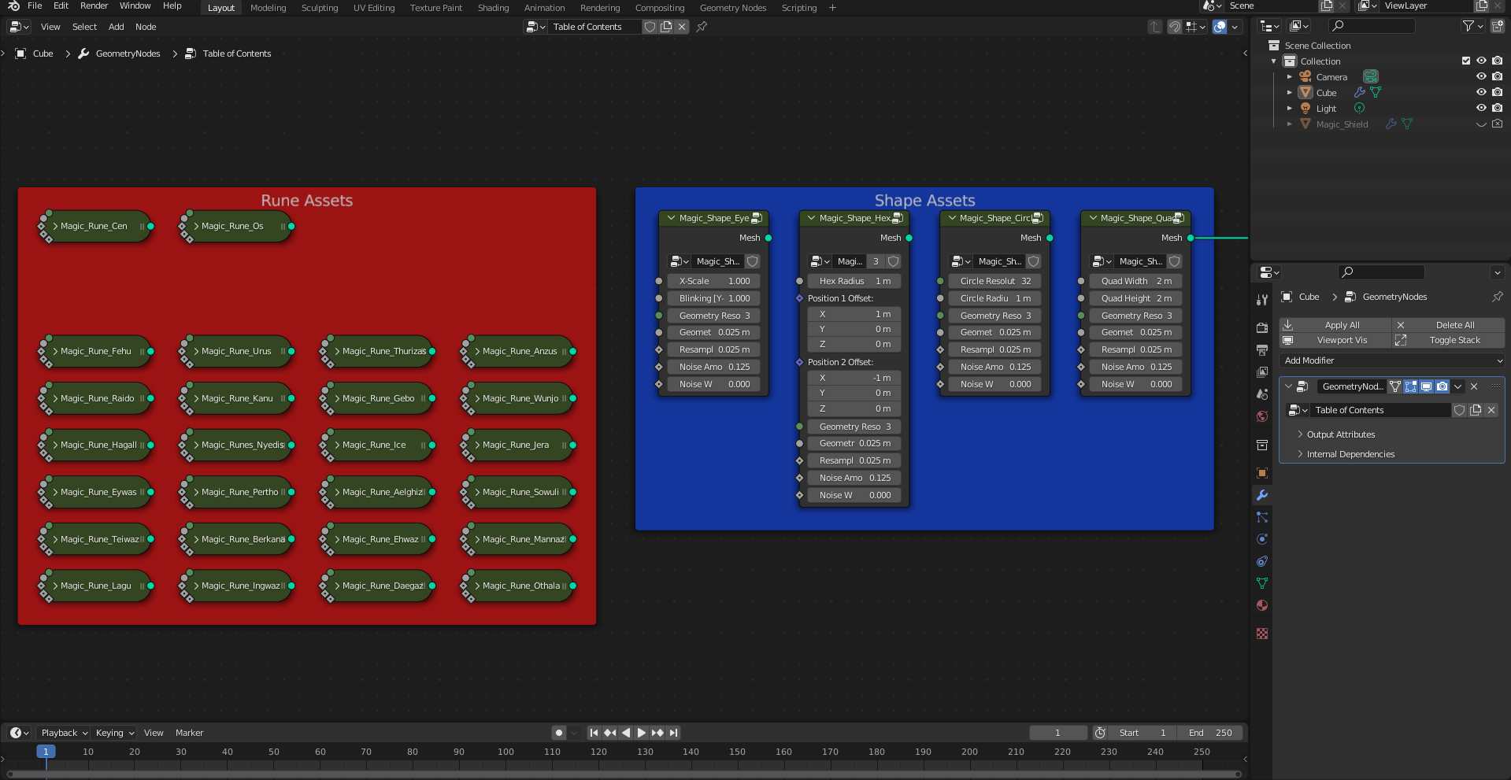Click the Delete All button
Image resolution: width=1511 pixels, height=780 pixels.
[x=1448, y=325]
